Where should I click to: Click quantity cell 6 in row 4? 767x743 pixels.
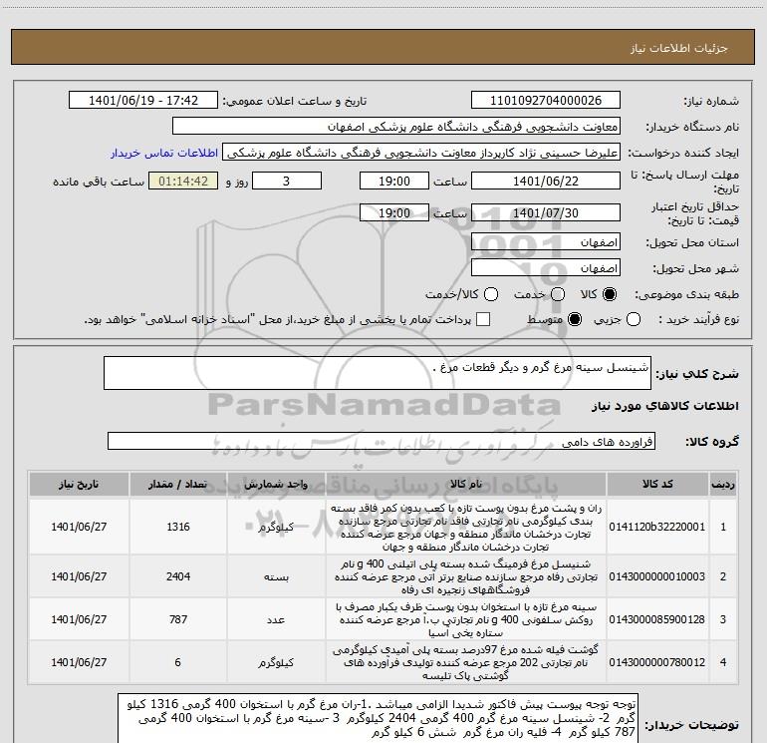pyautogui.click(x=178, y=662)
